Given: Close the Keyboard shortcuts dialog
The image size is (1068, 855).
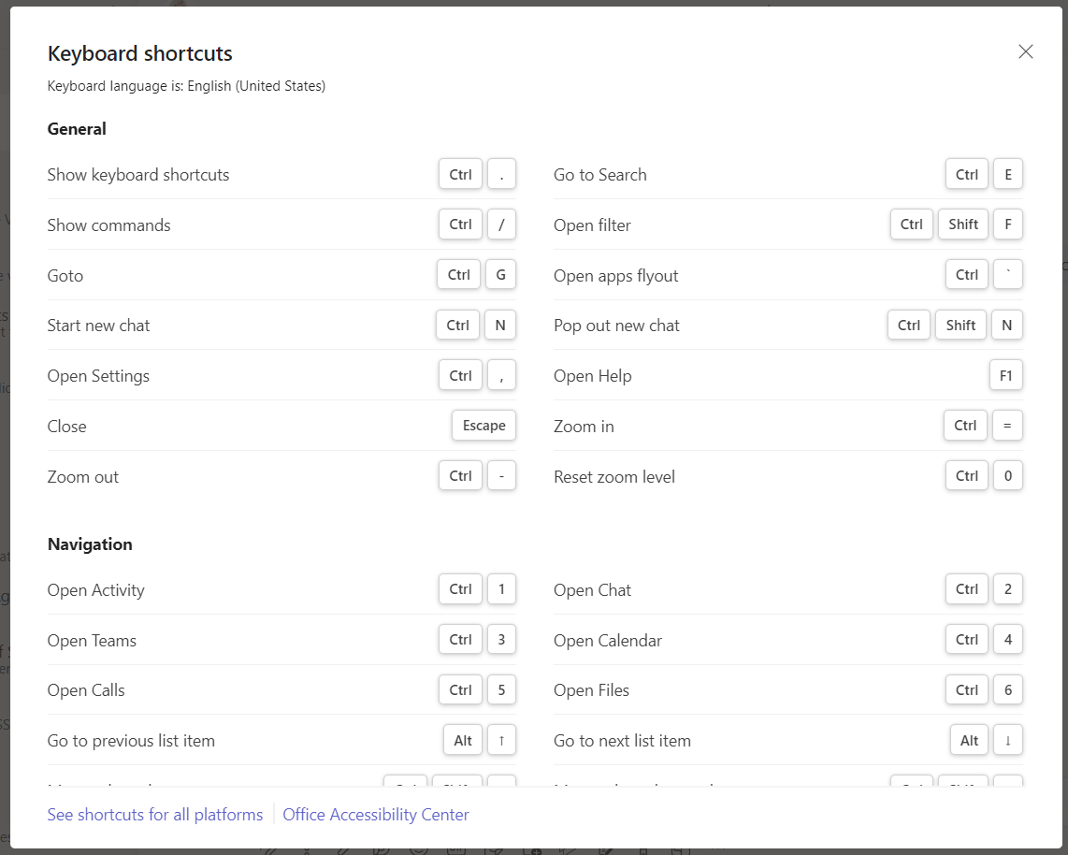Looking at the screenshot, I should tap(1025, 52).
